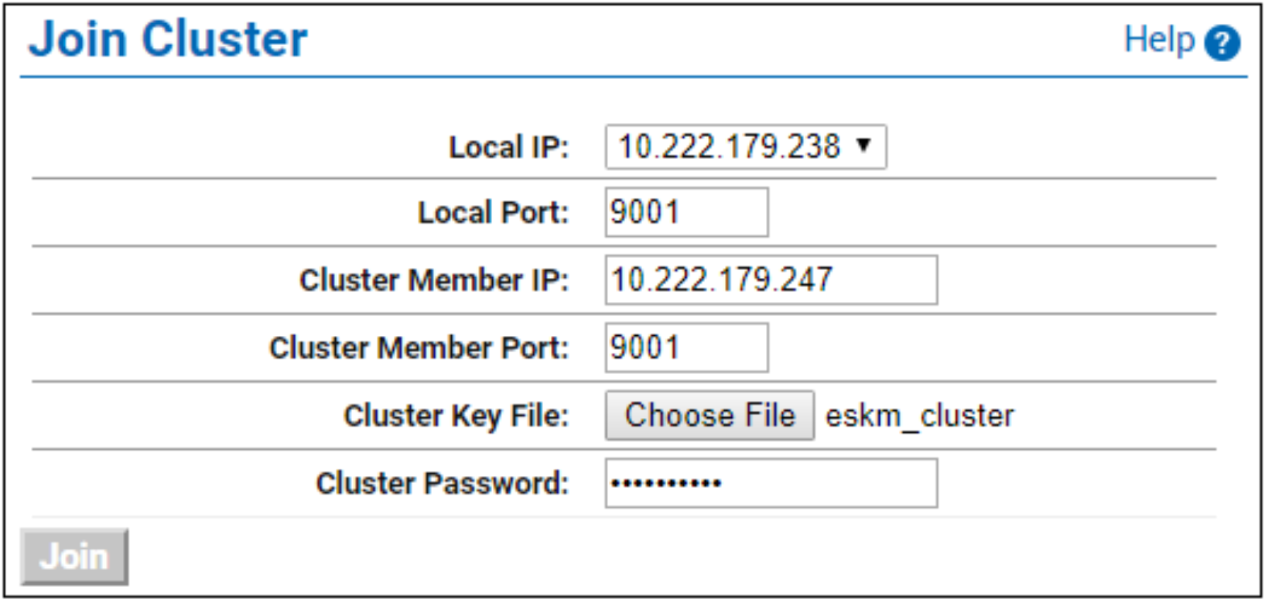This screenshot has height=603, width=1265.
Task: Click the blue question mark help icon
Action: click(1222, 43)
